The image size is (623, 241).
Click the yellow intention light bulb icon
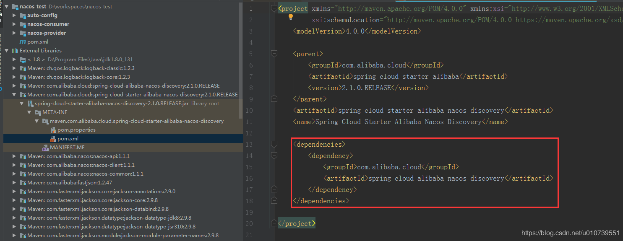tap(291, 17)
